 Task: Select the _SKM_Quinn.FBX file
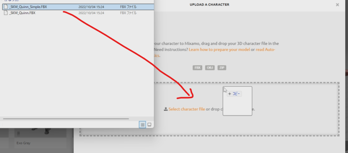click(78, 13)
